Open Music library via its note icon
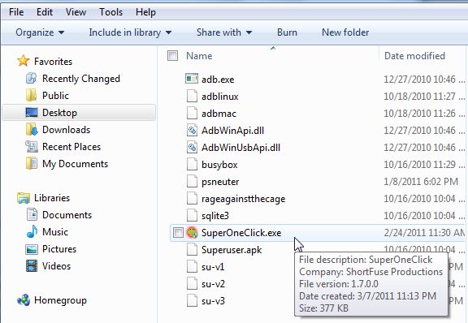The height and width of the screenshot is (323, 468). click(x=32, y=232)
